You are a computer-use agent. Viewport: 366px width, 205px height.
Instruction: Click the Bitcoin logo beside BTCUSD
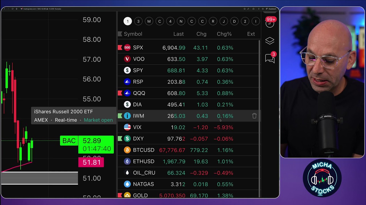coord(127,150)
